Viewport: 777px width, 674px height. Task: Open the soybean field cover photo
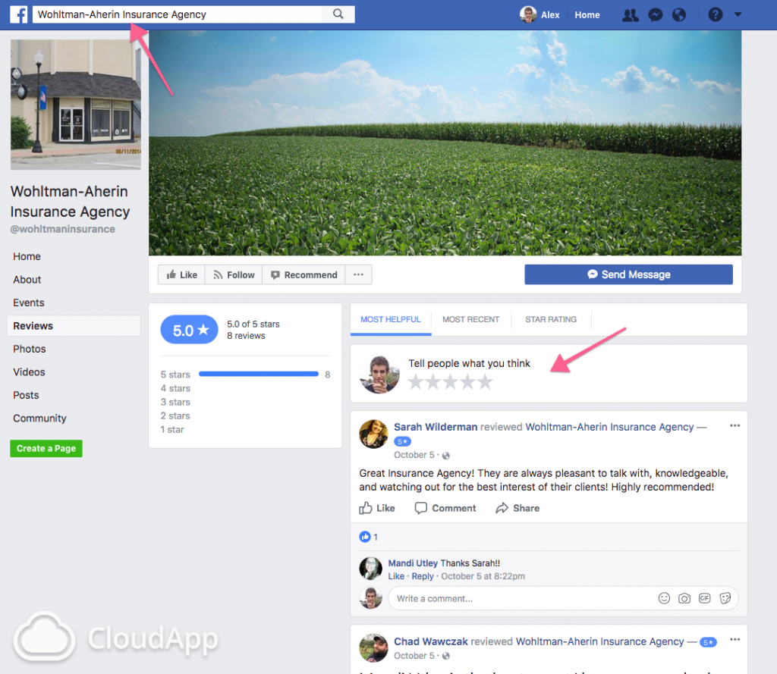point(445,143)
